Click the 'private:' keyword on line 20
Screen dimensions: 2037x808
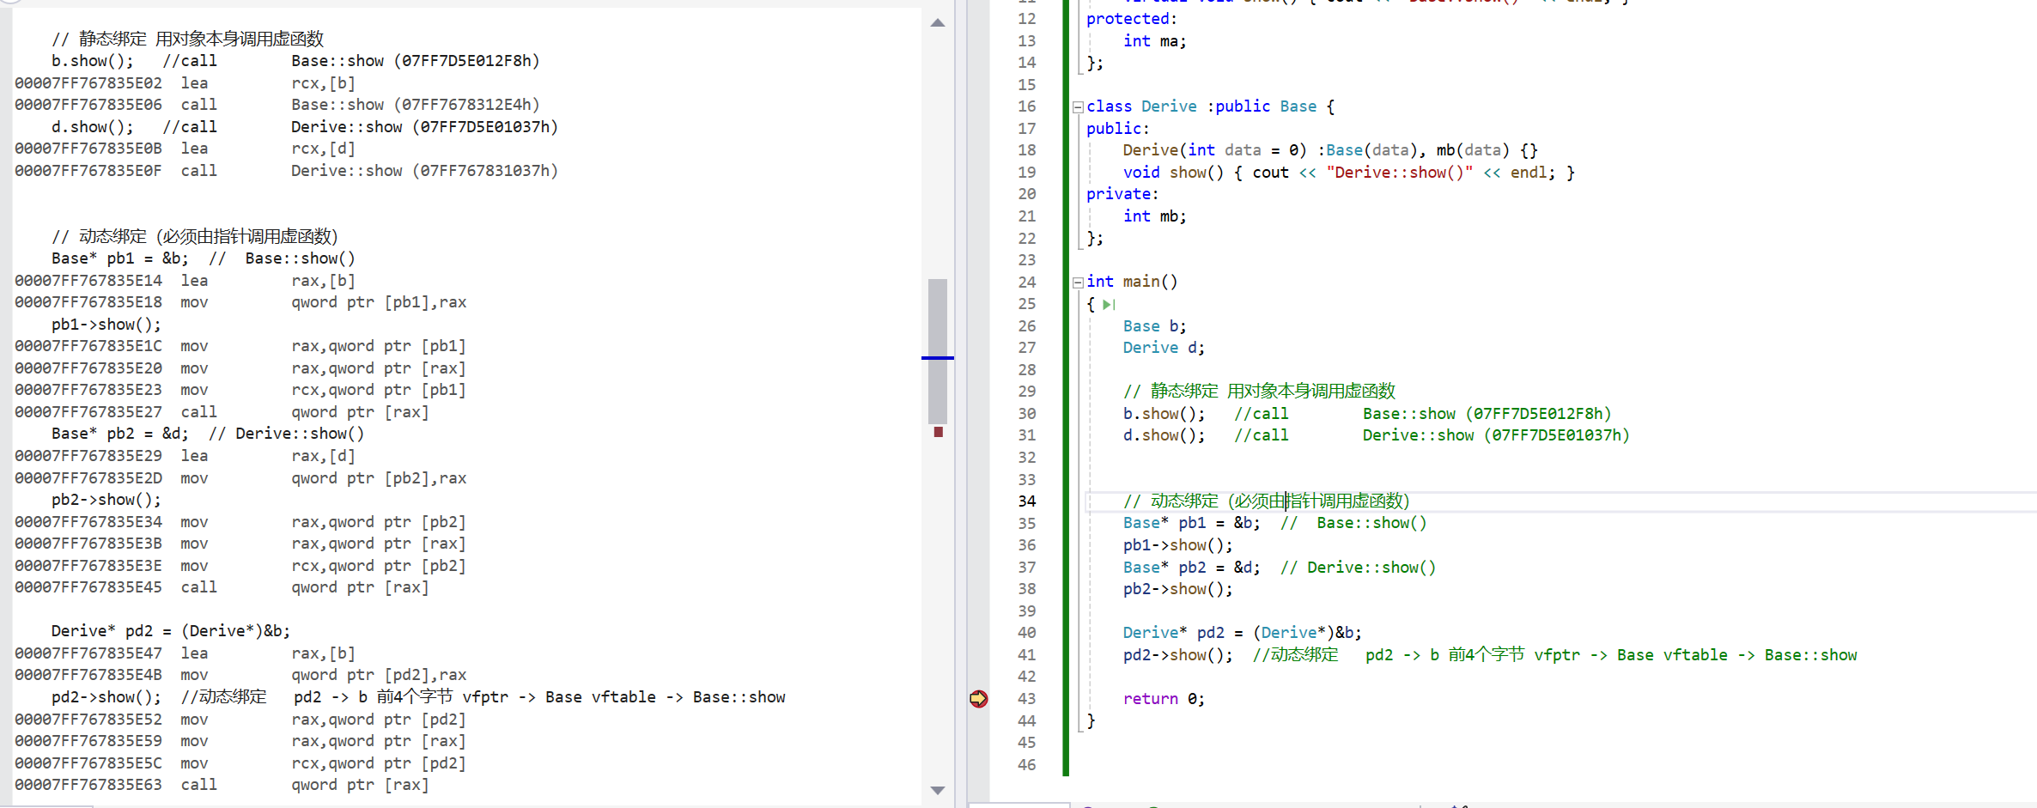pyautogui.click(x=1122, y=194)
